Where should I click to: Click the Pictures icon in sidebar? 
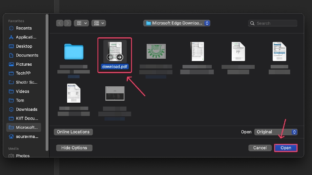click(x=11, y=64)
